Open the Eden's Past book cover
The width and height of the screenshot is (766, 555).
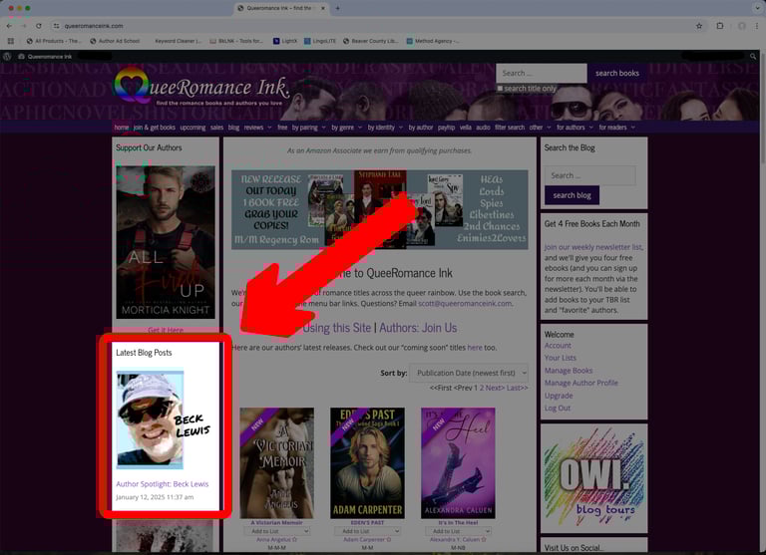[367, 463]
